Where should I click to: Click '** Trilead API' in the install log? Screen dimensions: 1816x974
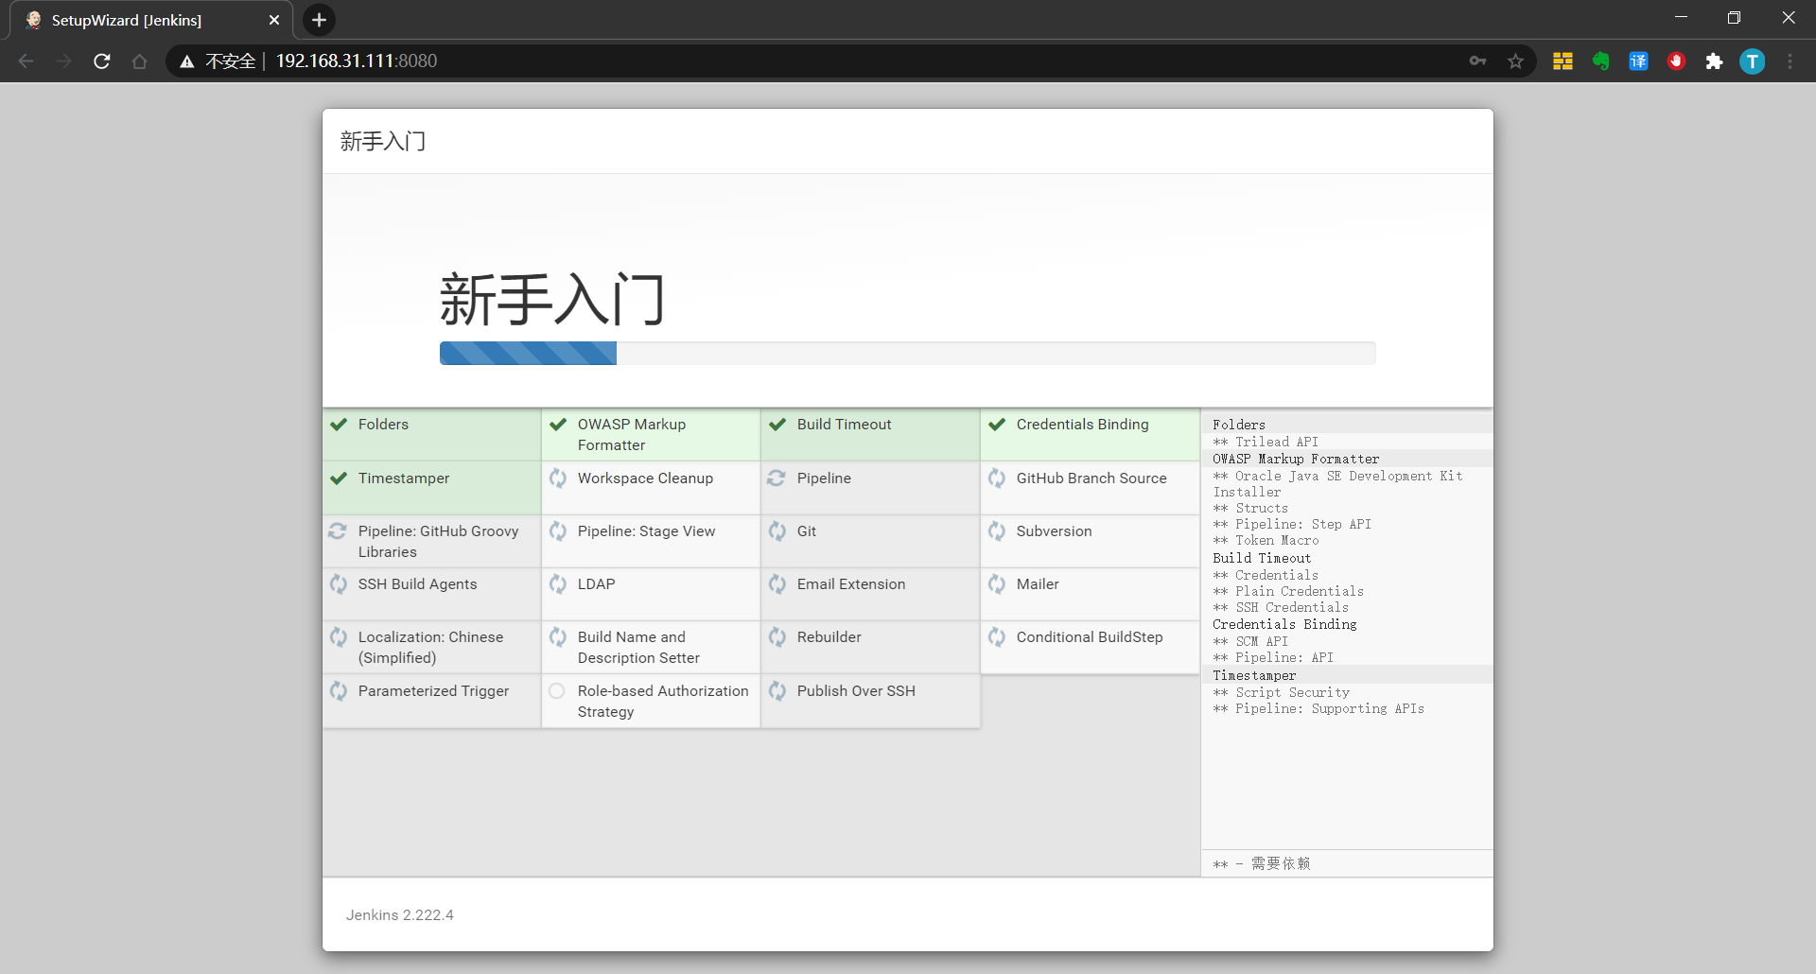click(1266, 442)
